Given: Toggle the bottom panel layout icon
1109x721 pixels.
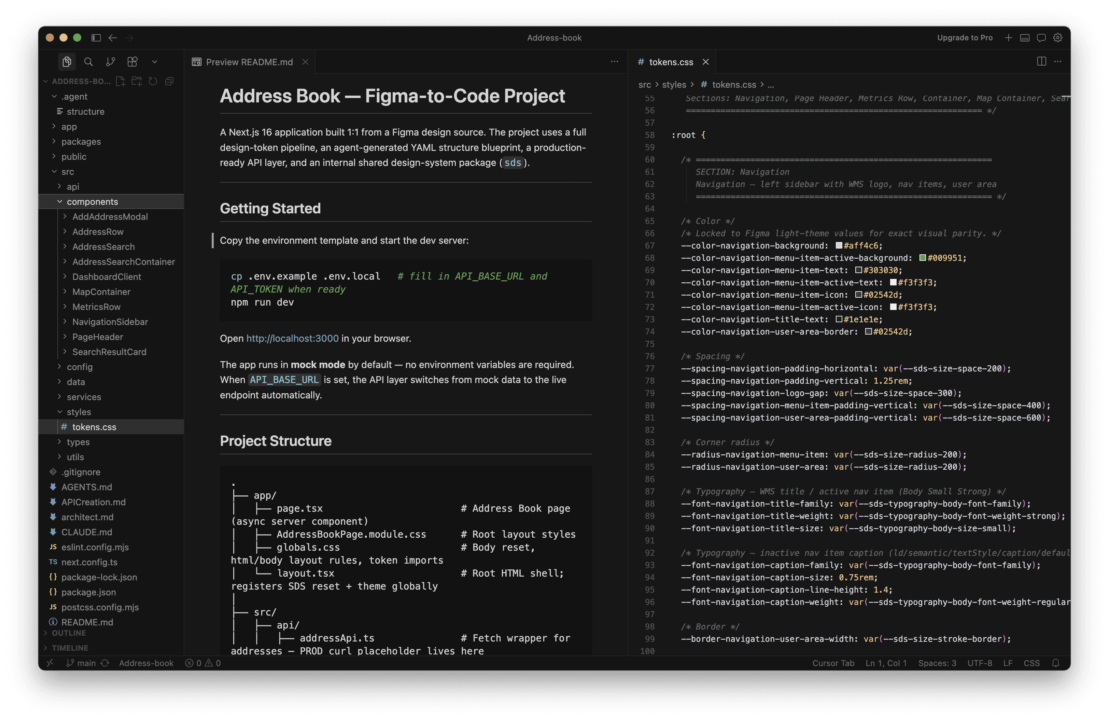Looking at the screenshot, I should pos(1025,38).
